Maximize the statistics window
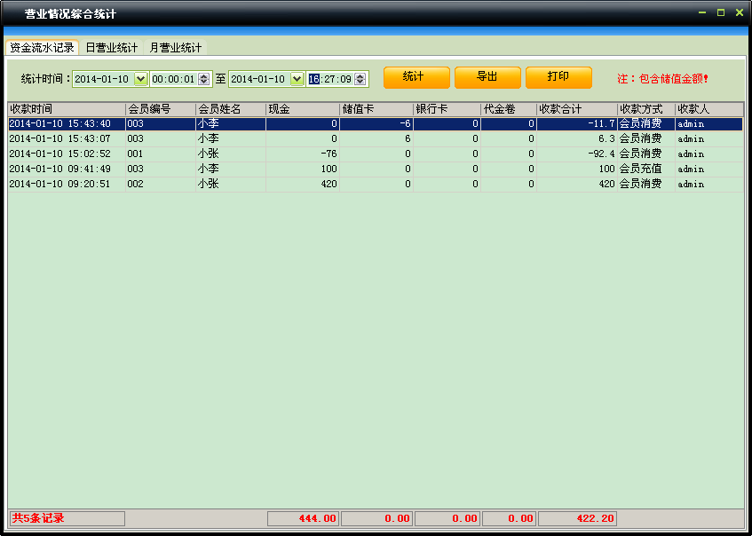Screen dimensions: 752x536 (720, 12)
